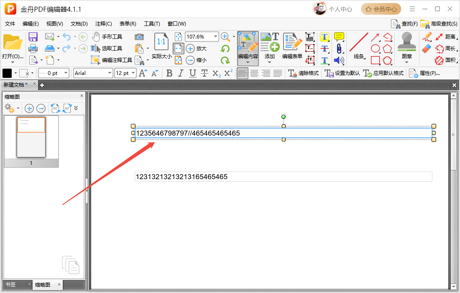Image resolution: width=460 pixels, height=293 pixels.
Task: Click the 编辑表单 edit form icon
Action: 292,46
